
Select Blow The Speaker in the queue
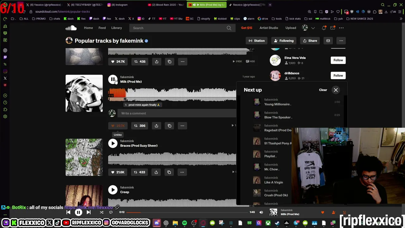278,117
